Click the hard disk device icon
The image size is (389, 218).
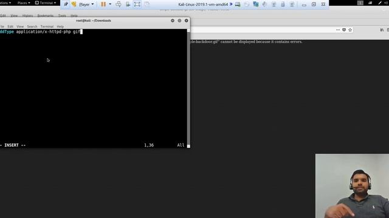coord(238,4)
